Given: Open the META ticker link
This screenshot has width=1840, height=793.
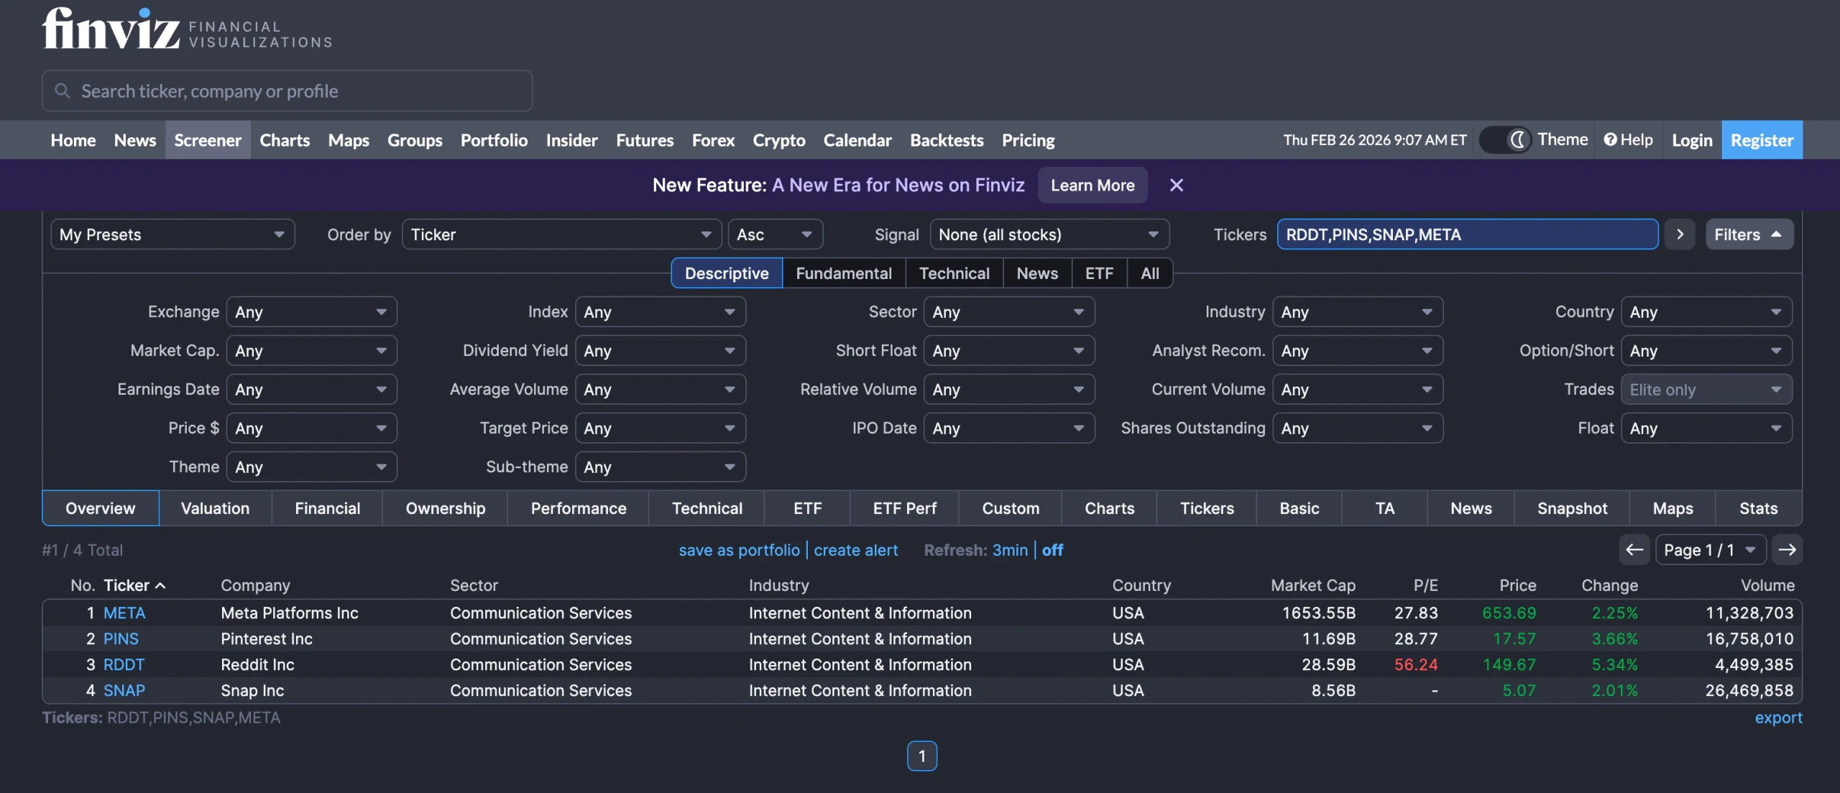Looking at the screenshot, I should point(124,613).
